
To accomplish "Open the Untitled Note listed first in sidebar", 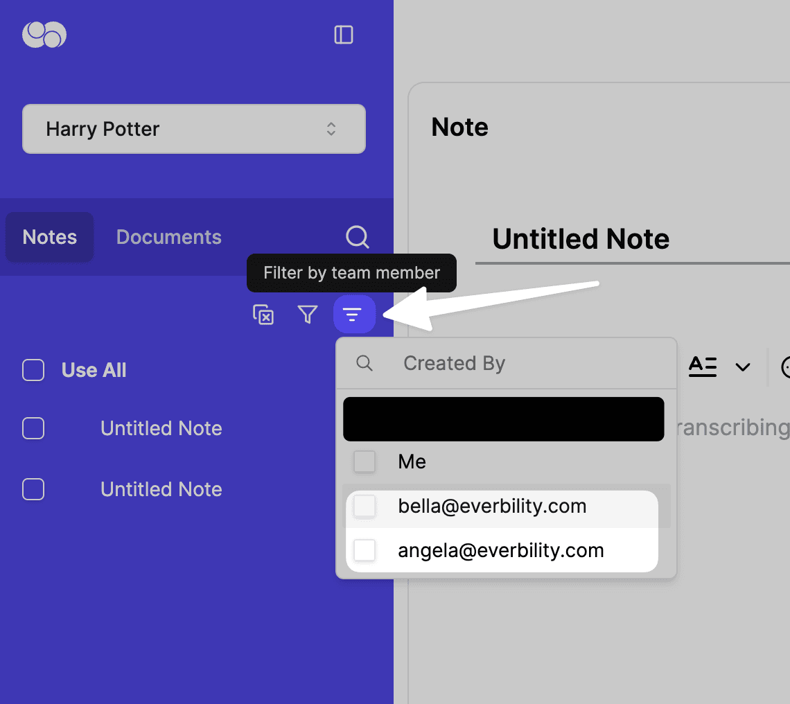I will (161, 428).
